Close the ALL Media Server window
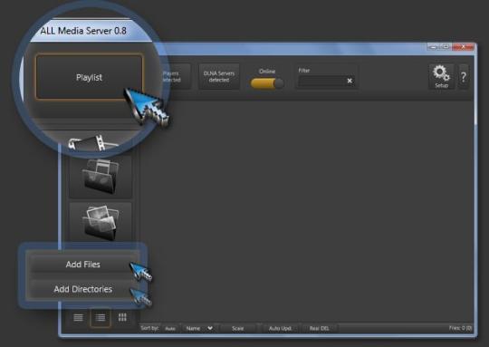The width and height of the screenshot is (489, 347). tap(463, 47)
